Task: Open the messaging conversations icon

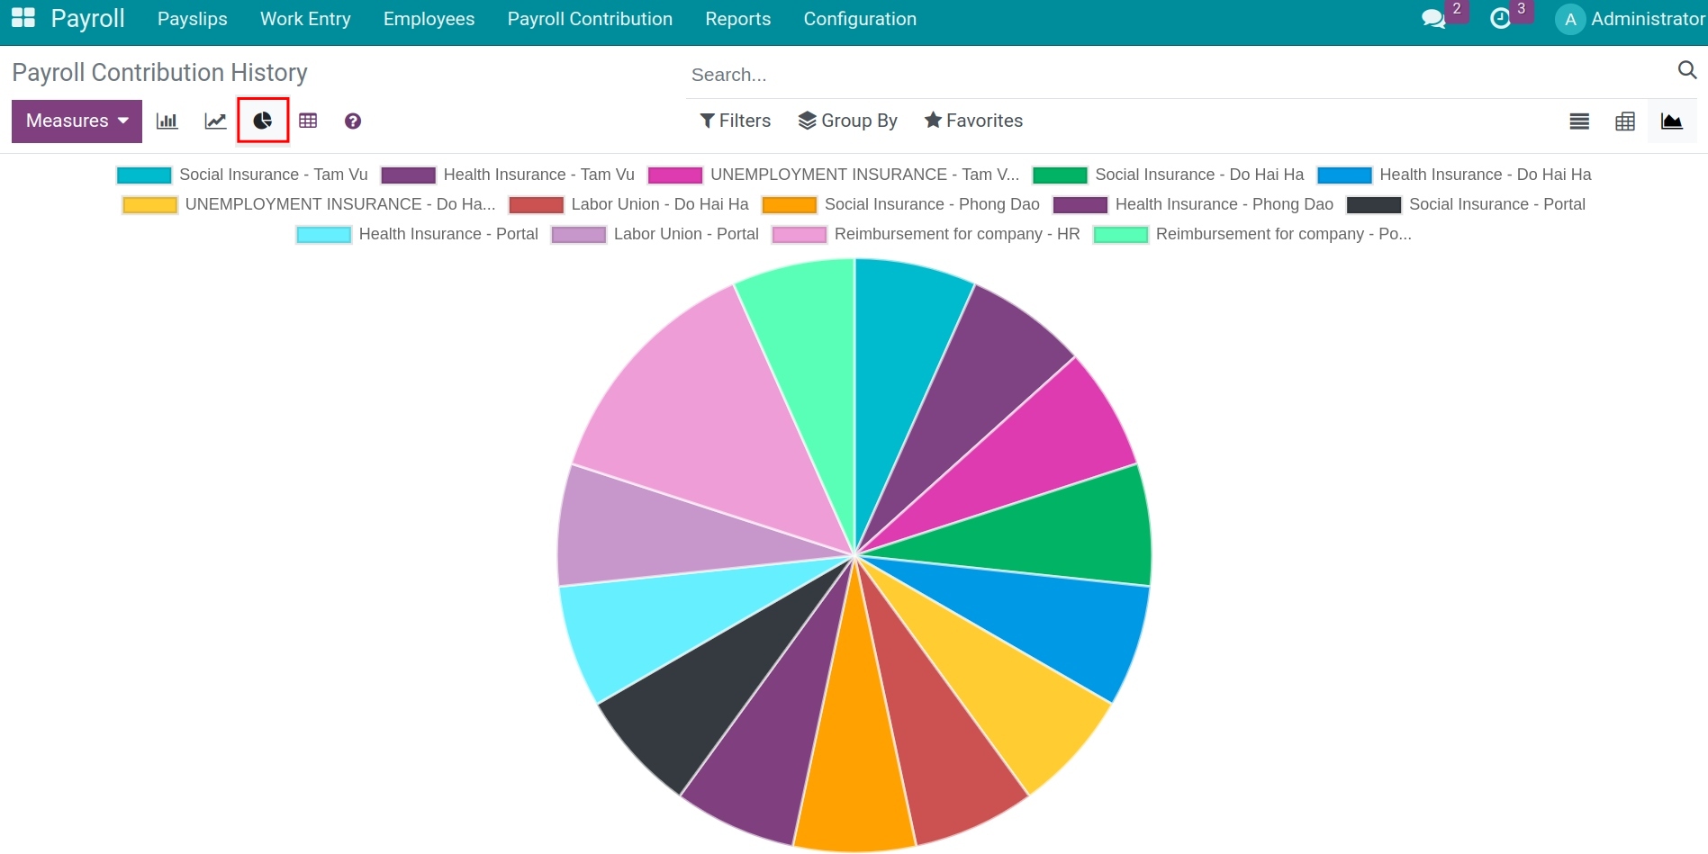Action: pyautogui.click(x=1432, y=18)
